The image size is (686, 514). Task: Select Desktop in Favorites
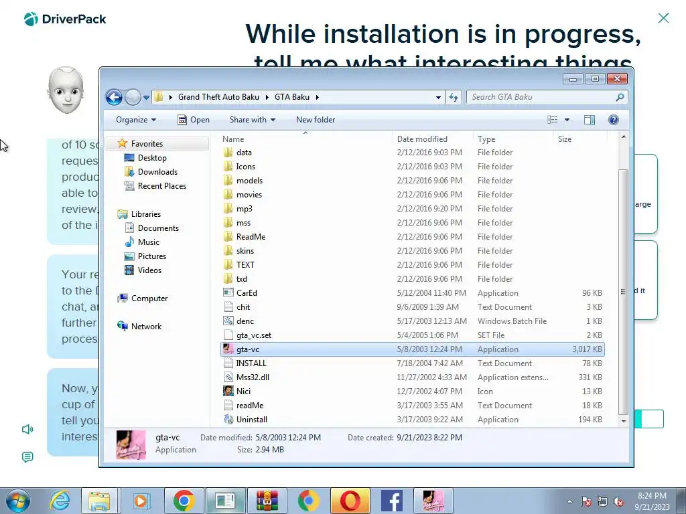pyautogui.click(x=152, y=158)
